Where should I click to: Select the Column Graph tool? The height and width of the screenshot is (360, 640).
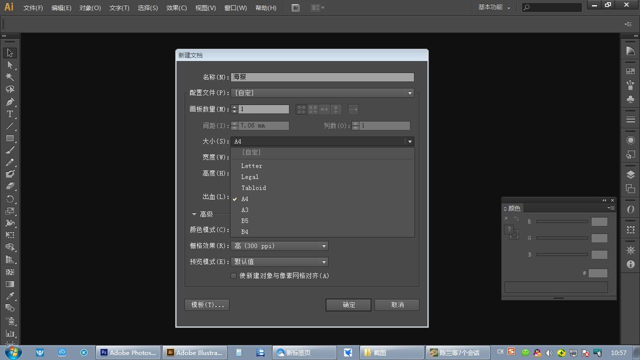pos(10,333)
